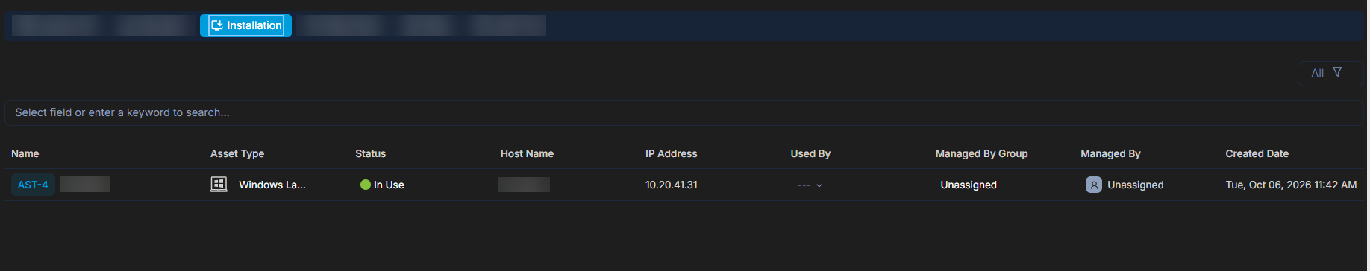Sort by the Host Name column header

click(527, 153)
